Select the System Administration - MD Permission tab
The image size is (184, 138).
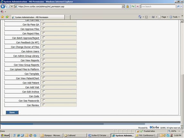38,17
